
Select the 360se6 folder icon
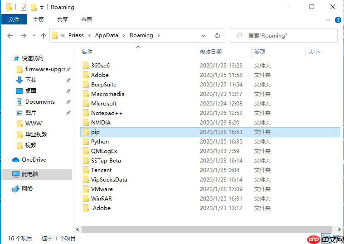coord(86,66)
